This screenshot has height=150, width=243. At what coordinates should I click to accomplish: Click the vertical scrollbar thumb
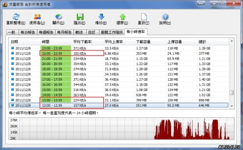(x=232, y=93)
